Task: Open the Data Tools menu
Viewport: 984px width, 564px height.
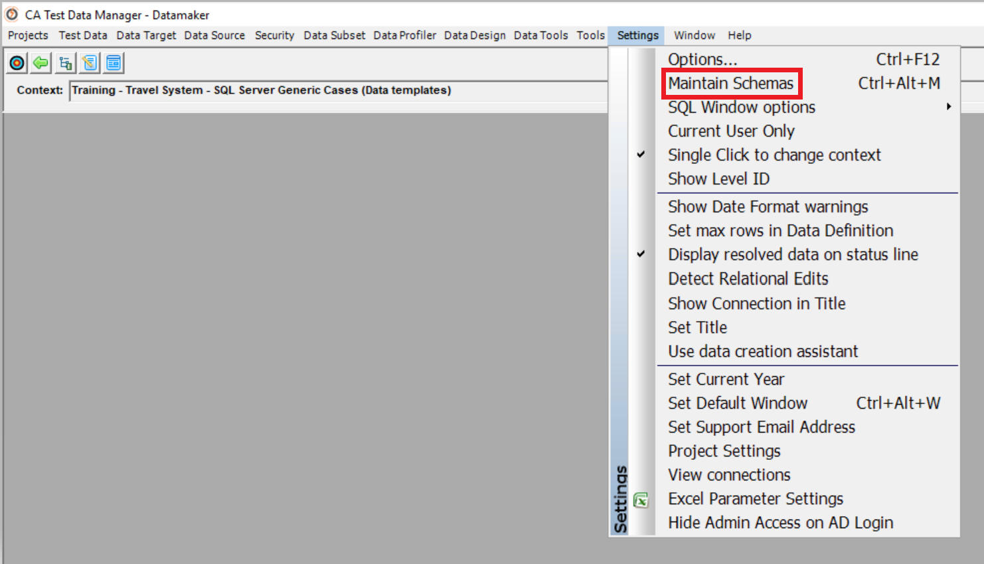Action: (541, 35)
